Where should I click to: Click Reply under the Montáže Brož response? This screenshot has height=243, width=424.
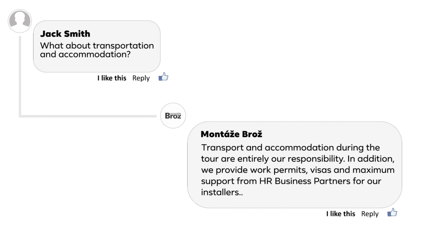pyautogui.click(x=370, y=214)
